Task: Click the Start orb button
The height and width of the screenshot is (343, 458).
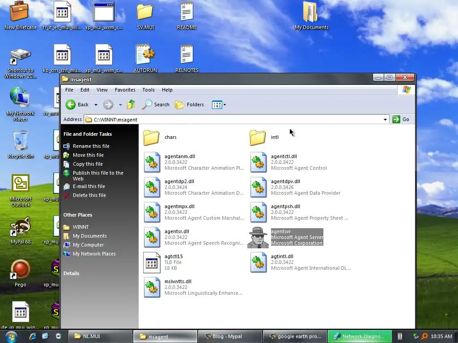Action: 11,337
